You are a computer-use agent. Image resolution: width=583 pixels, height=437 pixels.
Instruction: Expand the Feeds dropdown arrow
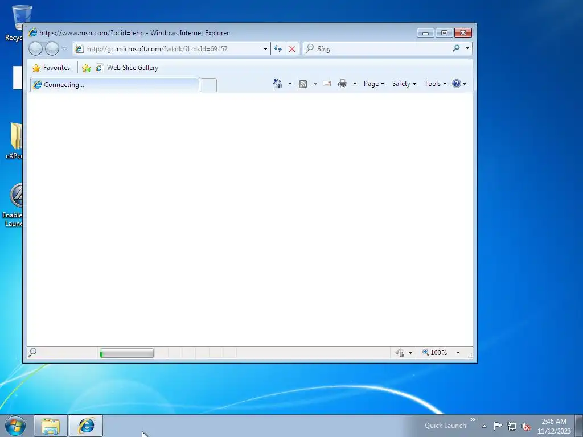tap(315, 84)
